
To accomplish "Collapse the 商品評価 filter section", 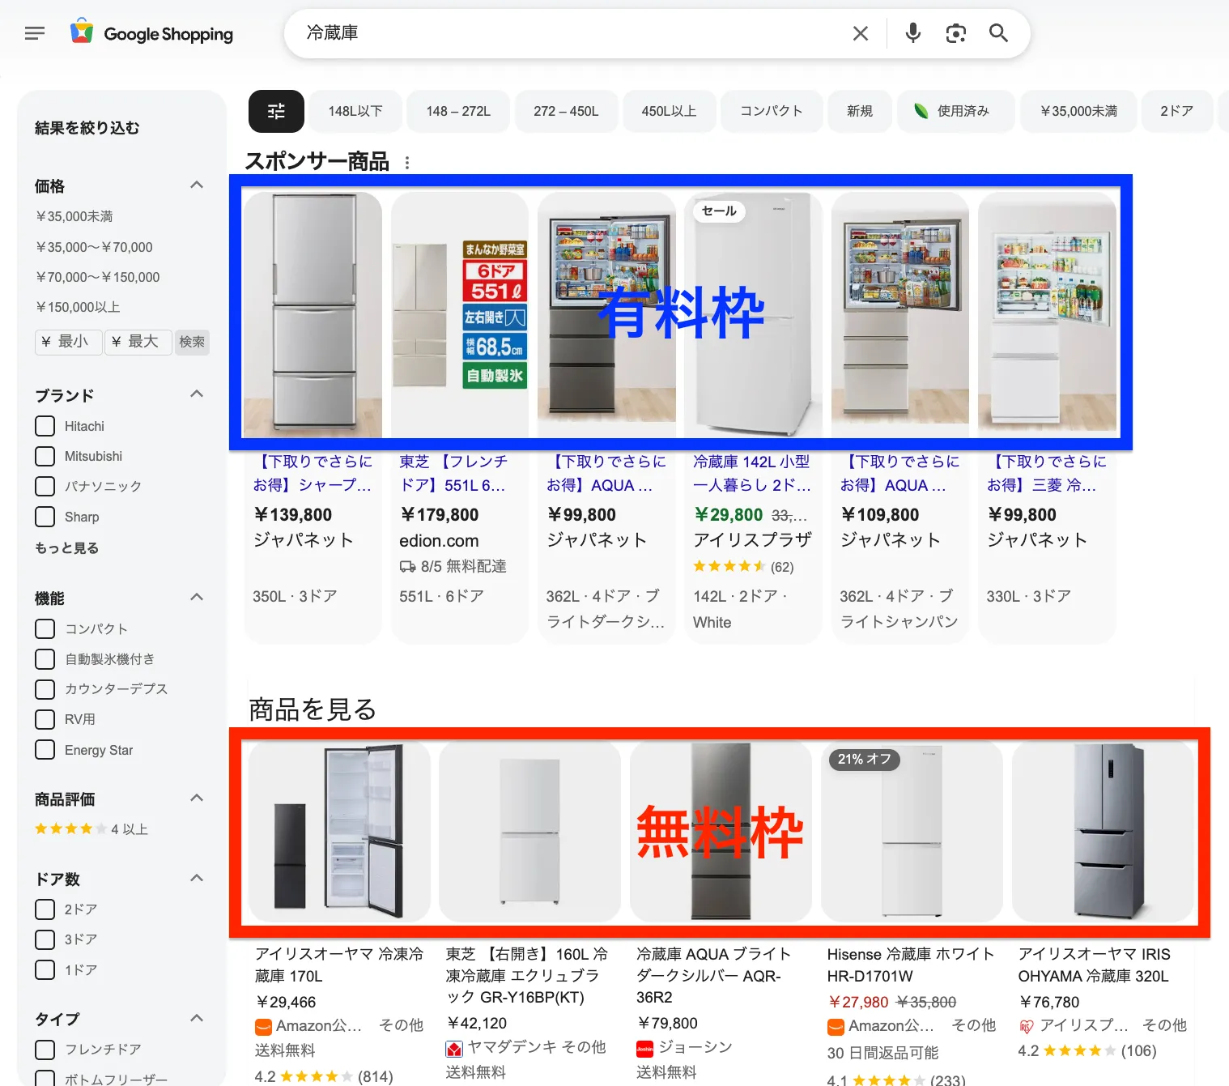I will click(x=197, y=799).
